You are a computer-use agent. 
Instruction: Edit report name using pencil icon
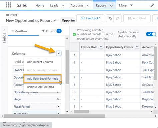(55, 20)
